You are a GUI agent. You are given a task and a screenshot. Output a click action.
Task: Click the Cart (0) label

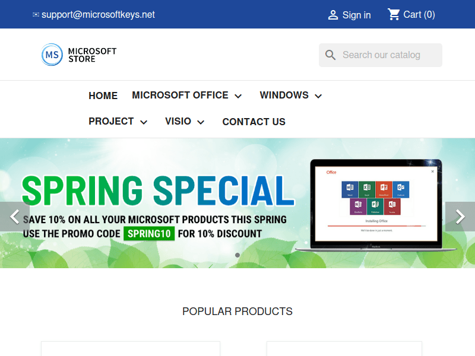tap(419, 14)
